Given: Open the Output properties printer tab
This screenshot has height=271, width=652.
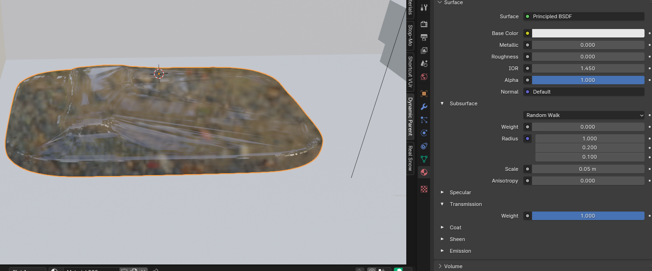Looking at the screenshot, I should (x=424, y=37).
